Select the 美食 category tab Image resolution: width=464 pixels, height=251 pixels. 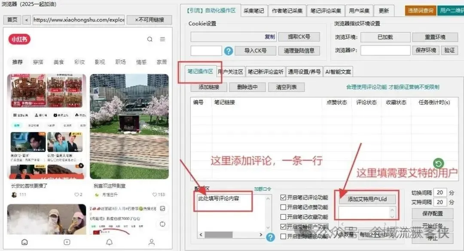point(58,61)
